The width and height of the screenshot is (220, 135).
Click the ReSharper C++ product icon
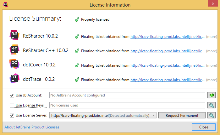pos(15,50)
